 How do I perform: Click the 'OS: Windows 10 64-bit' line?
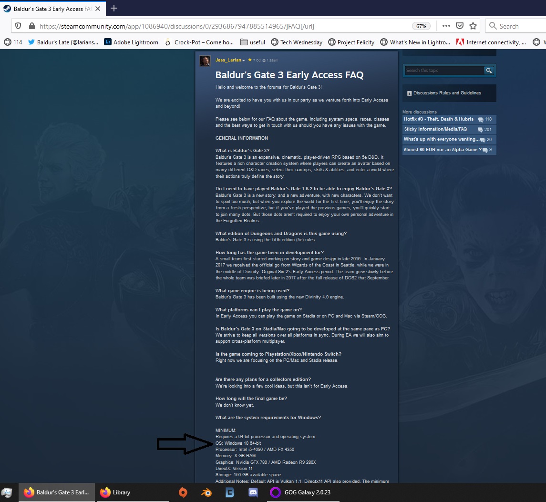tap(238, 443)
